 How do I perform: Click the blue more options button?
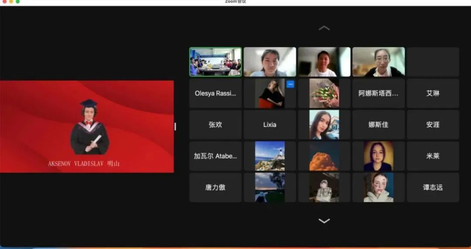point(290,84)
